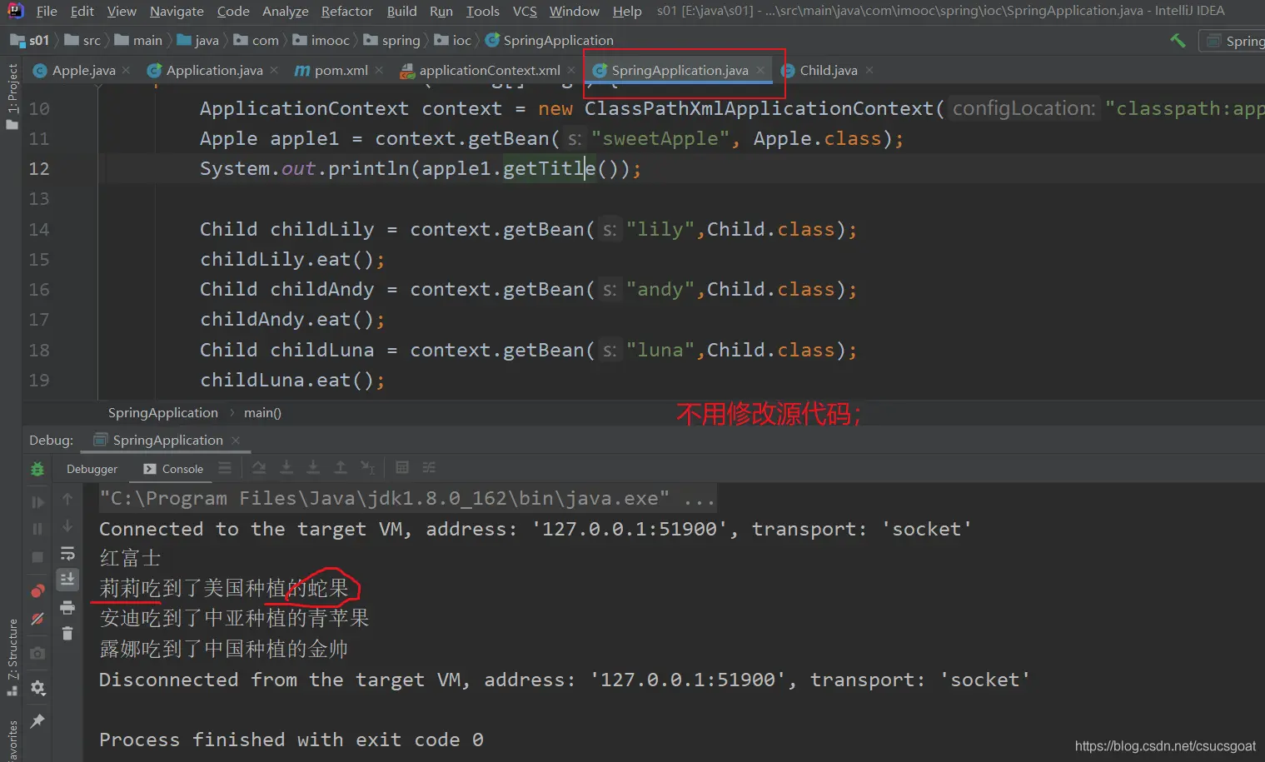
Task: Click the green Rerun debug bug icon
Action: click(37, 469)
